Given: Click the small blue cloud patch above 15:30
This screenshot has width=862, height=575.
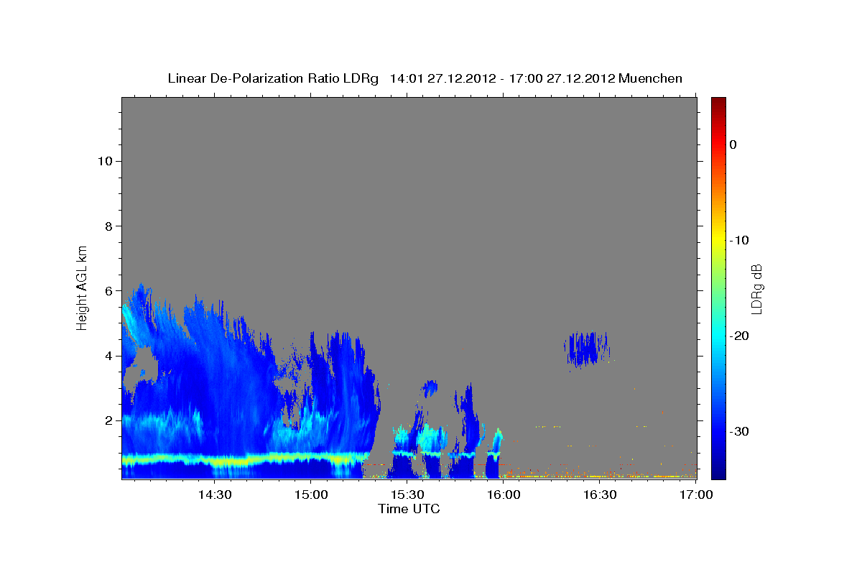Looking at the screenshot, I should pos(430,389).
